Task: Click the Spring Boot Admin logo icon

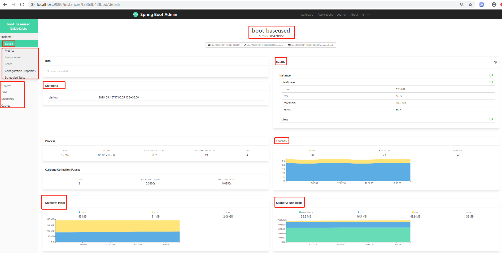Action: [135, 14]
